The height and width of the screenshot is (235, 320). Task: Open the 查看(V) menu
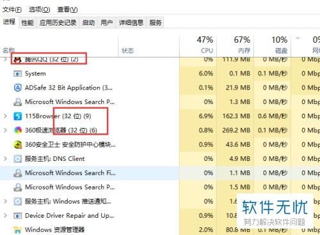[67, 10]
